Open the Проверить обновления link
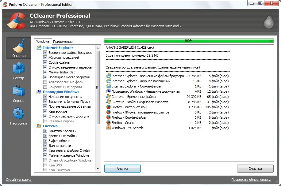The height and width of the screenshot is (186, 281). 251,180
